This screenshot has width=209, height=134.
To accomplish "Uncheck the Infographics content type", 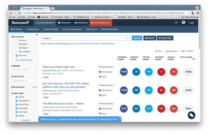I will pos(17,101).
